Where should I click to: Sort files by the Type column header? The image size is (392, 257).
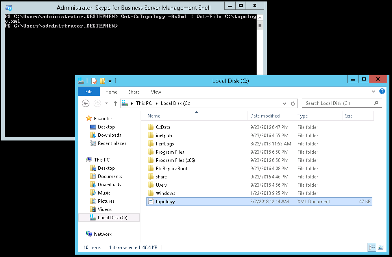pos(318,116)
